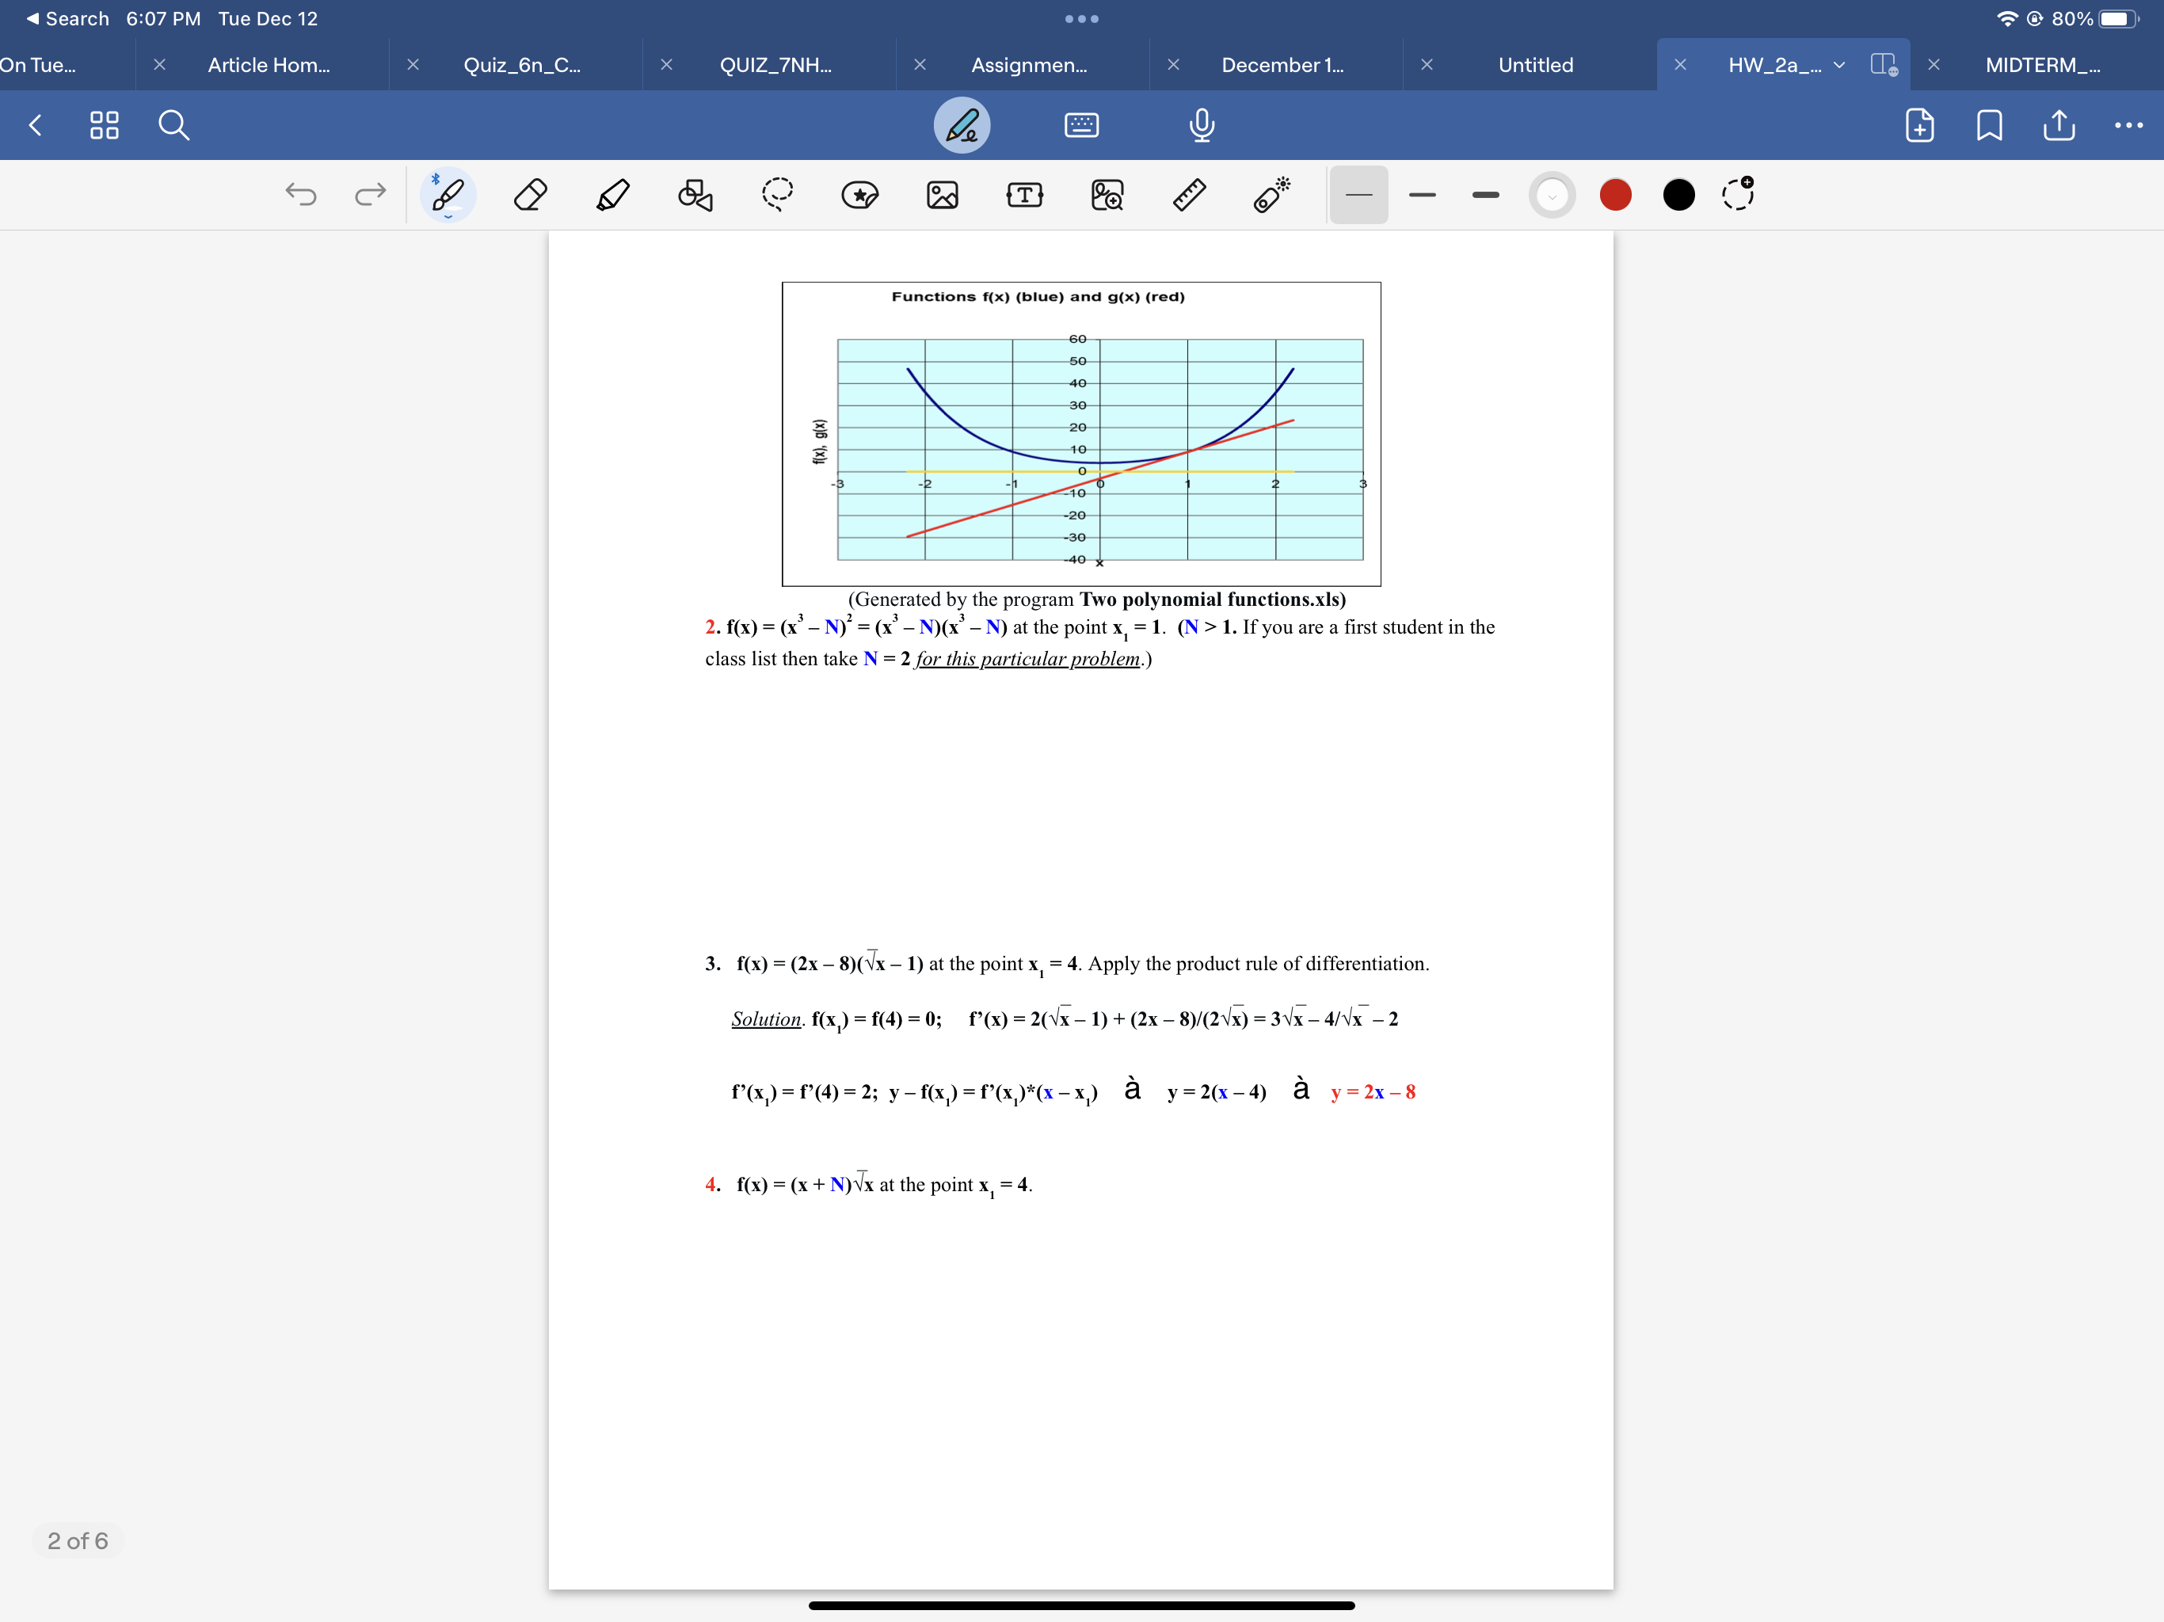
Task: Toggle the on-screen keyboard
Action: click(x=1081, y=125)
